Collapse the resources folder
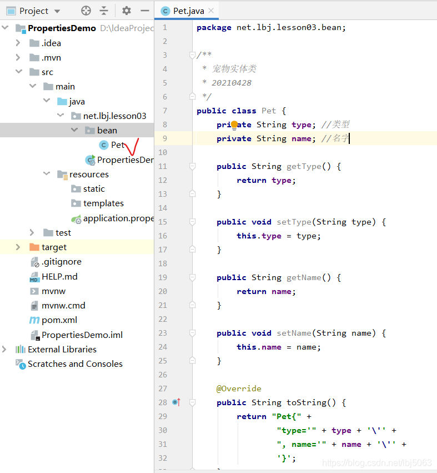This screenshot has width=437, height=473. pos(47,173)
